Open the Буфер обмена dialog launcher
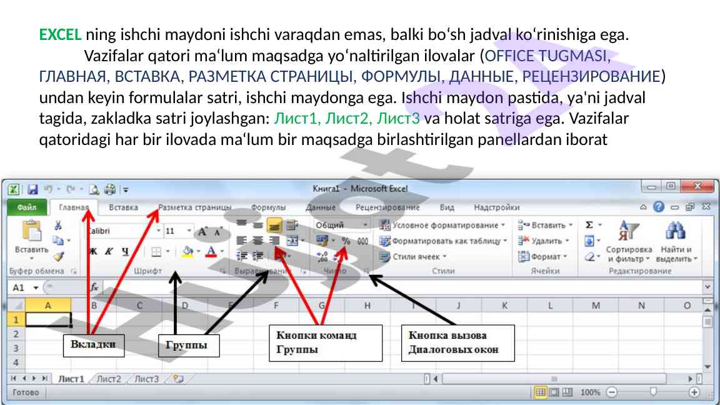The image size is (720, 405). [74, 271]
